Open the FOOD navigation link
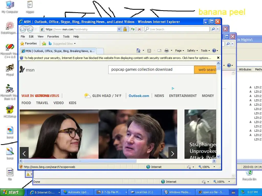 26,103
